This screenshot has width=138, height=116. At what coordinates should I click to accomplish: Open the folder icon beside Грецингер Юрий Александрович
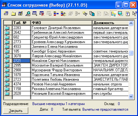click(x=7, y=37)
